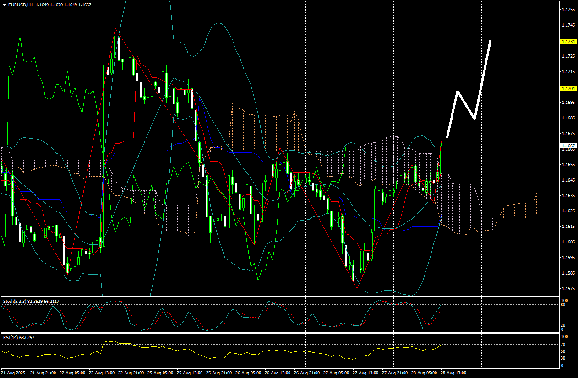Click the 26 Aug 13:00 time label
Screen dimensions: 578x378
tap(277, 373)
